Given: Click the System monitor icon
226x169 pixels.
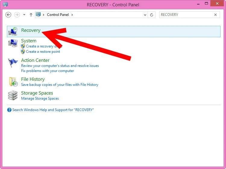Looking at the screenshot, I should 13,43.
